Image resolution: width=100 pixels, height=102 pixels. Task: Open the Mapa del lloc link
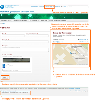point(34,6)
